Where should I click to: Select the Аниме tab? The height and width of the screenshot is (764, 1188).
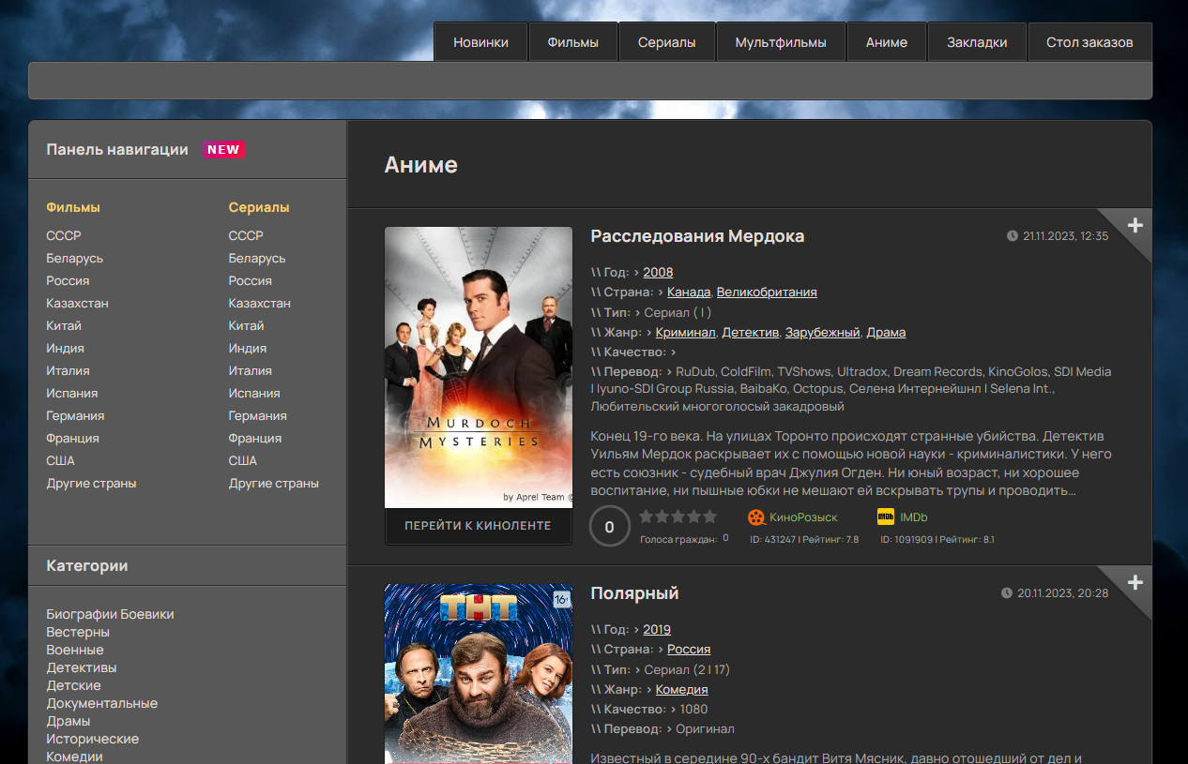coord(887,42)
